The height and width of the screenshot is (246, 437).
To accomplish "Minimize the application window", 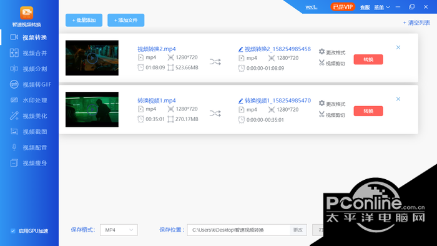I will [398, 7].
